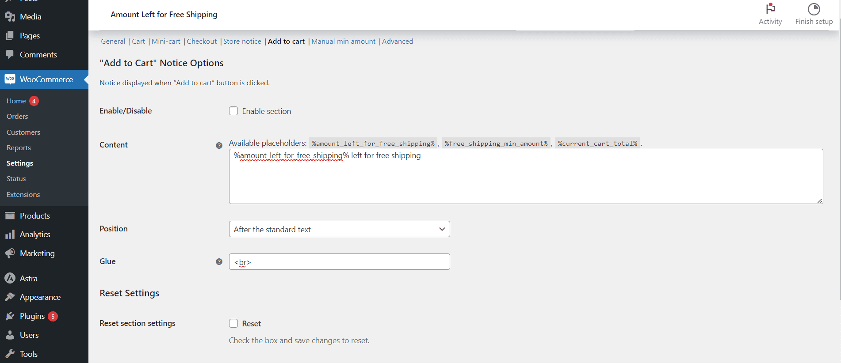Click the Products box icon

tap(10, 216)
